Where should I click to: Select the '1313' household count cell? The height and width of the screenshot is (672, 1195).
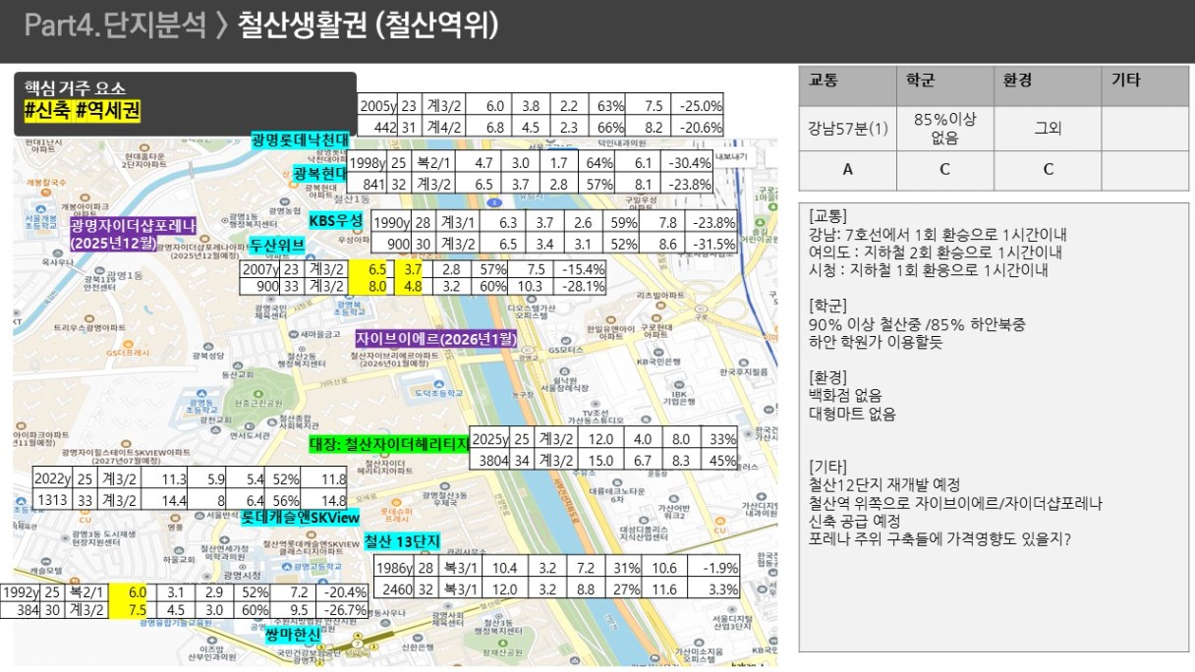click(x=52, y=499)
